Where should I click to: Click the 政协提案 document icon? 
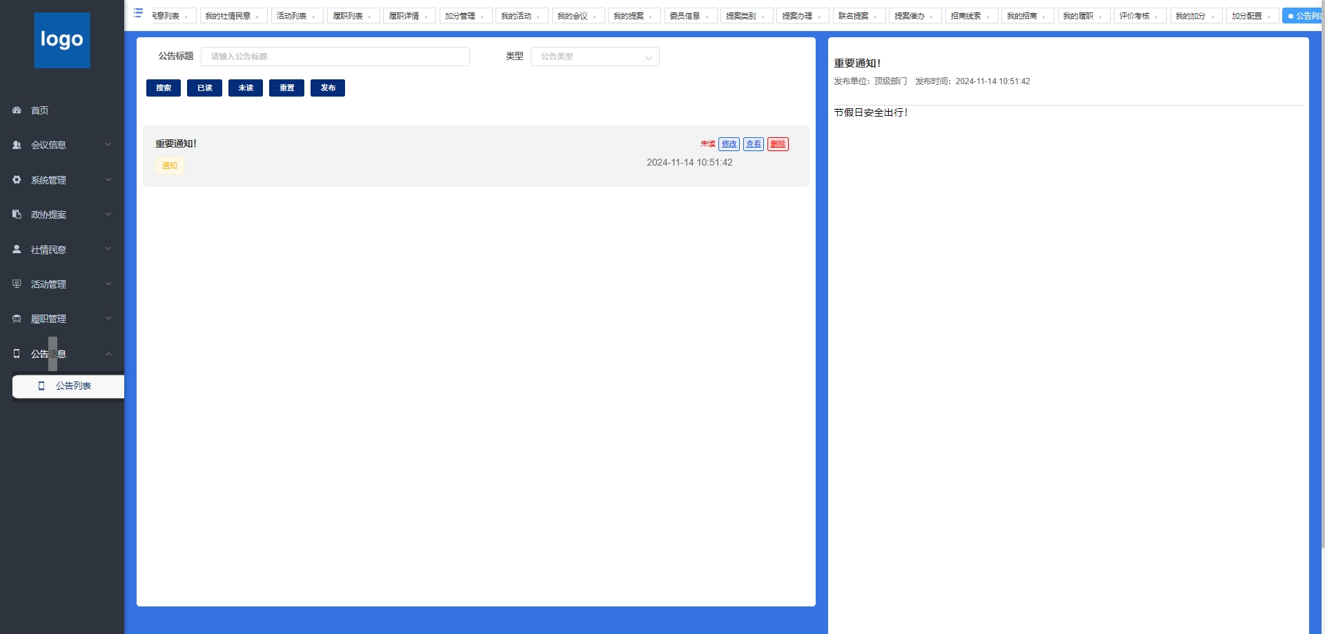(x=17, y=215)
